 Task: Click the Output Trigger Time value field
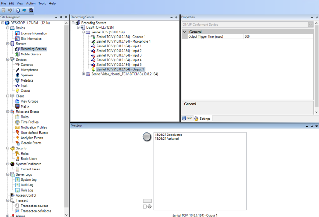(278, 37)
